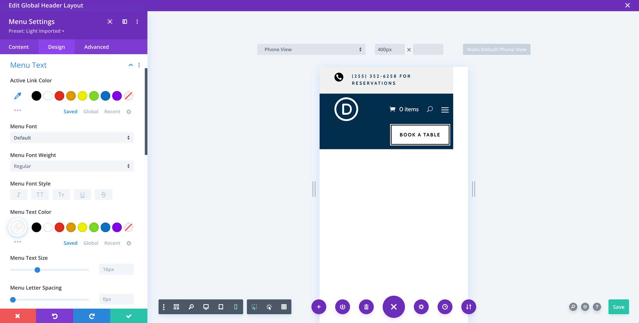The image size is (639, 323).
Task: Collapse the Menu Text section chevron
Action: (130, 65)
